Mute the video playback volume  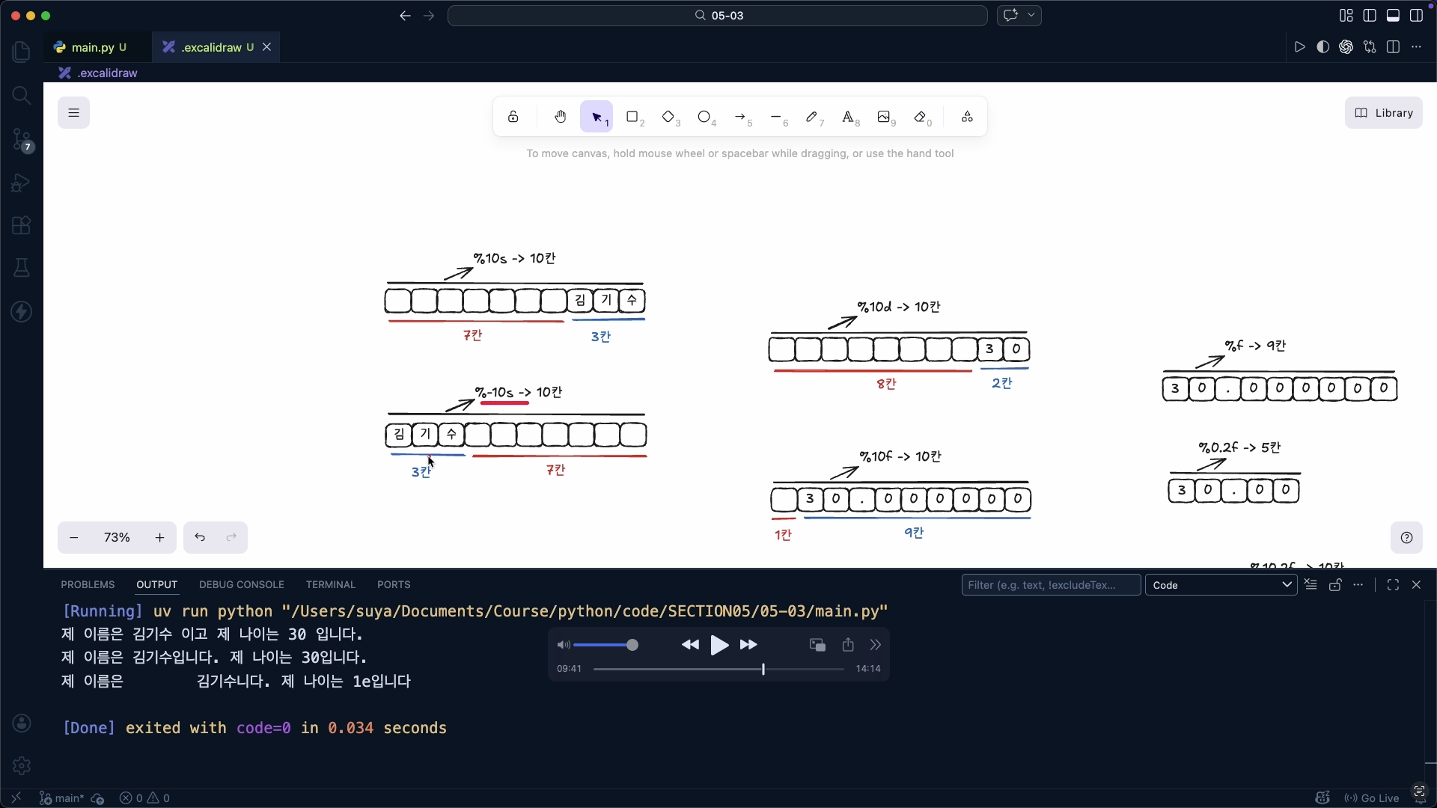point(564,645)
